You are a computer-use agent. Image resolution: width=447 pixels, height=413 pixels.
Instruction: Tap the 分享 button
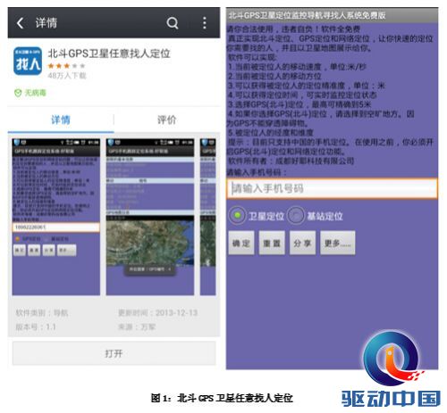[x=302, y=243]
